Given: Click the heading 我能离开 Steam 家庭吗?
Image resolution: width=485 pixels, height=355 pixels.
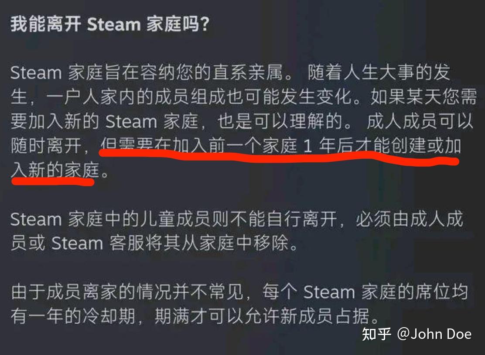Looking at the screenshot, I should (110, 24).
